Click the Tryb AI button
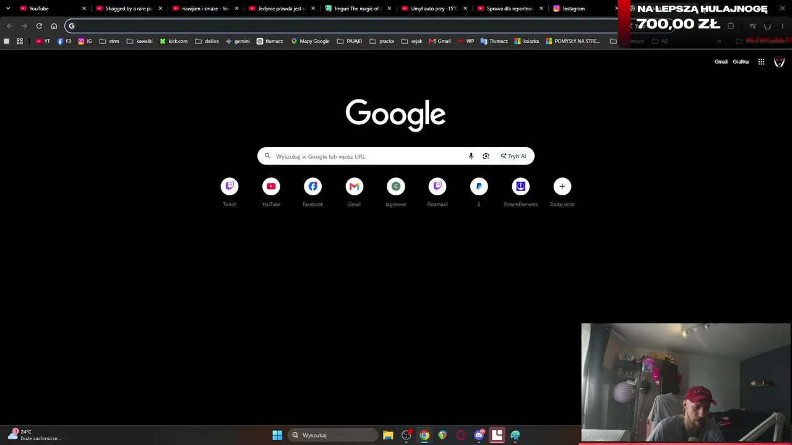 pyautogui.click(x=514, y=156)
